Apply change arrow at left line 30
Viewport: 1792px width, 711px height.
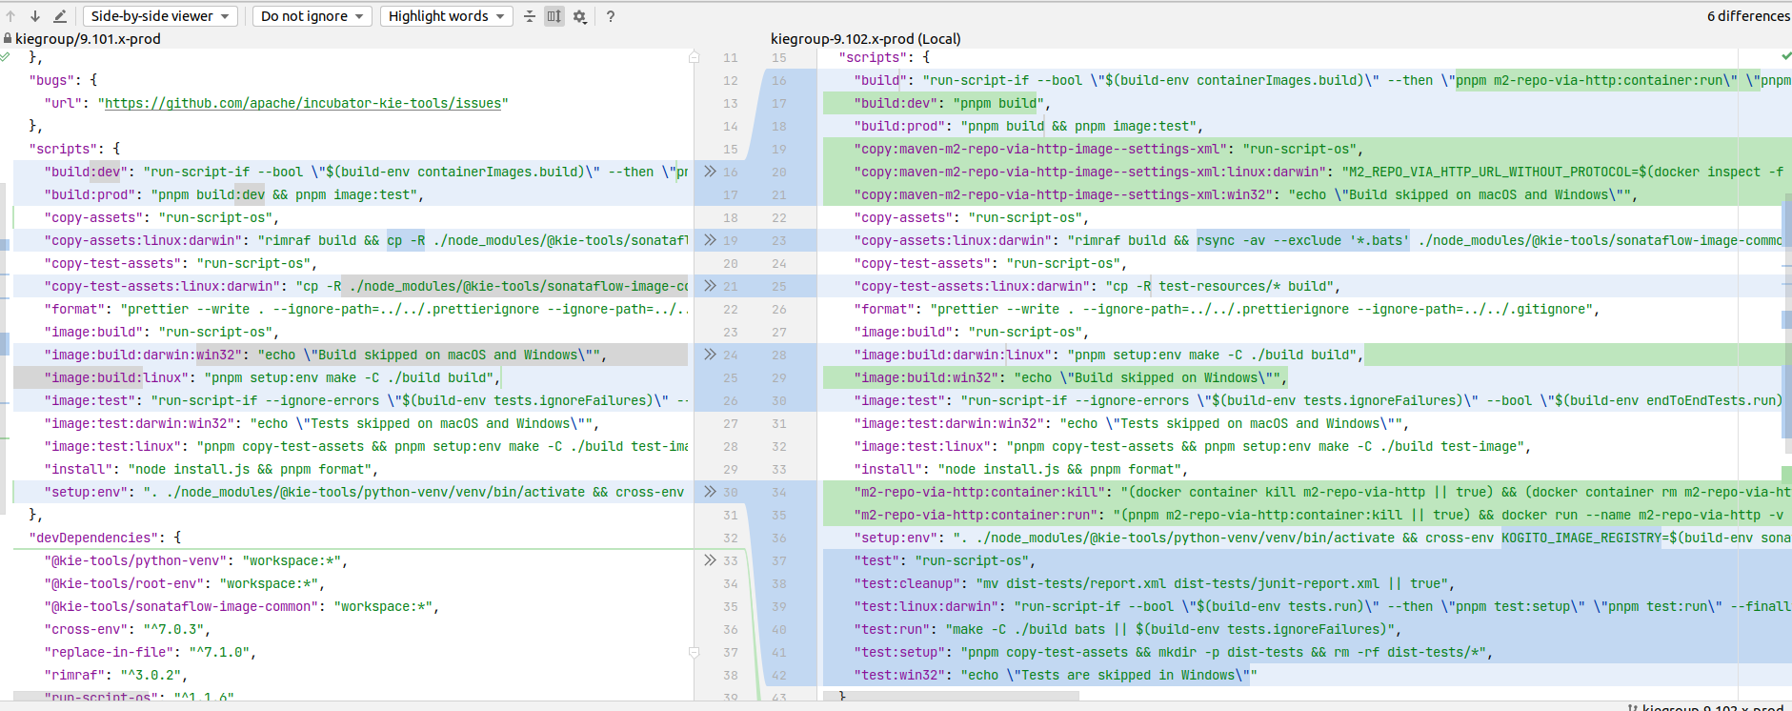[710, 492]
